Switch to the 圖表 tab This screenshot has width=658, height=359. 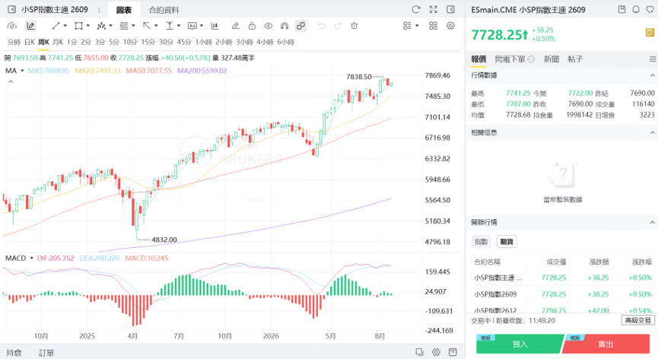coord(124,10)
